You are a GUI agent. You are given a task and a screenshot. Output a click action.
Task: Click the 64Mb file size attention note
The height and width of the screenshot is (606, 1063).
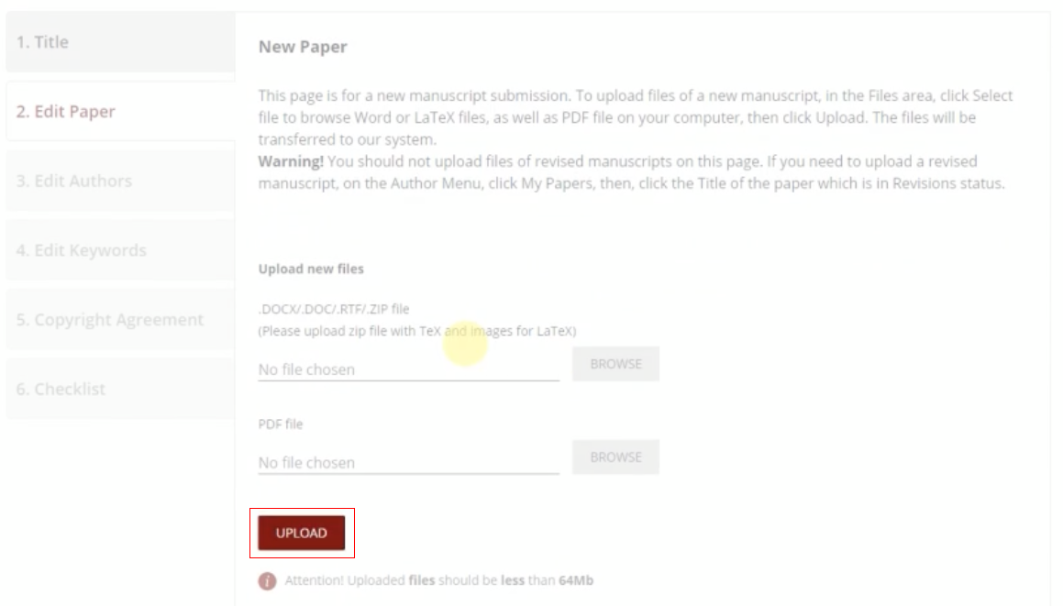(x=439, y=581)
